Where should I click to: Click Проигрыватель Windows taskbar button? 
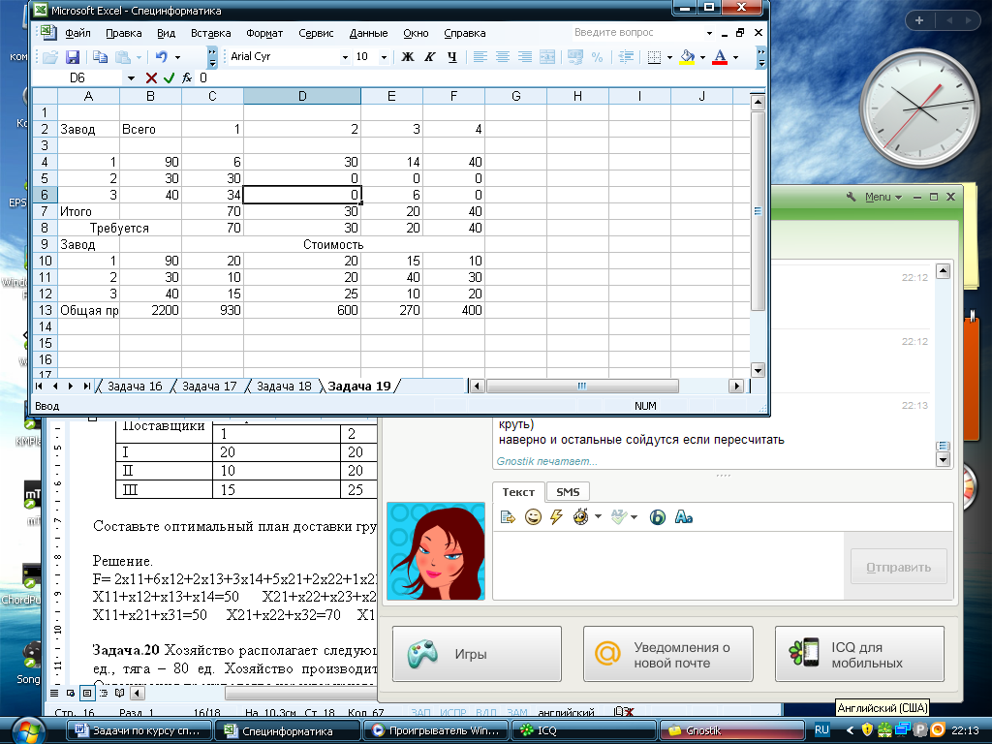click(x=435, y=730)
